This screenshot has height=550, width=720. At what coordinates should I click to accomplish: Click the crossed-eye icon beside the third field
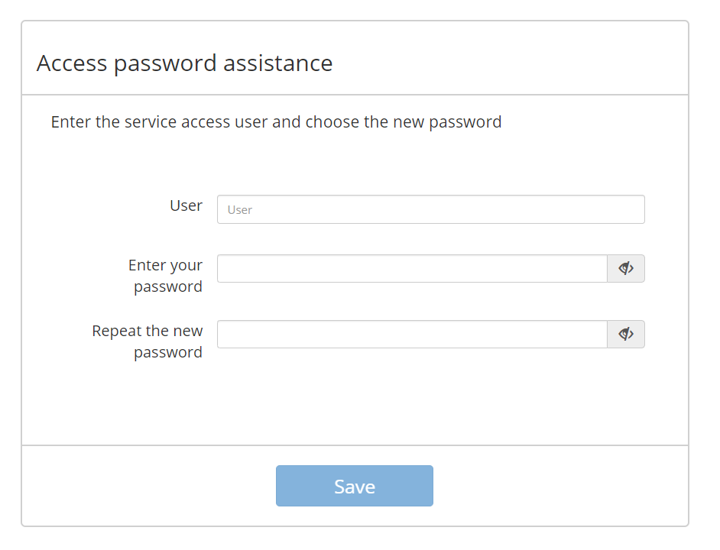(626, 334)
